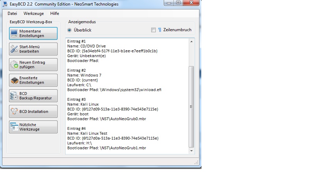Open the Datei menu
The image size is (333, 187).
tap(12, 14)
